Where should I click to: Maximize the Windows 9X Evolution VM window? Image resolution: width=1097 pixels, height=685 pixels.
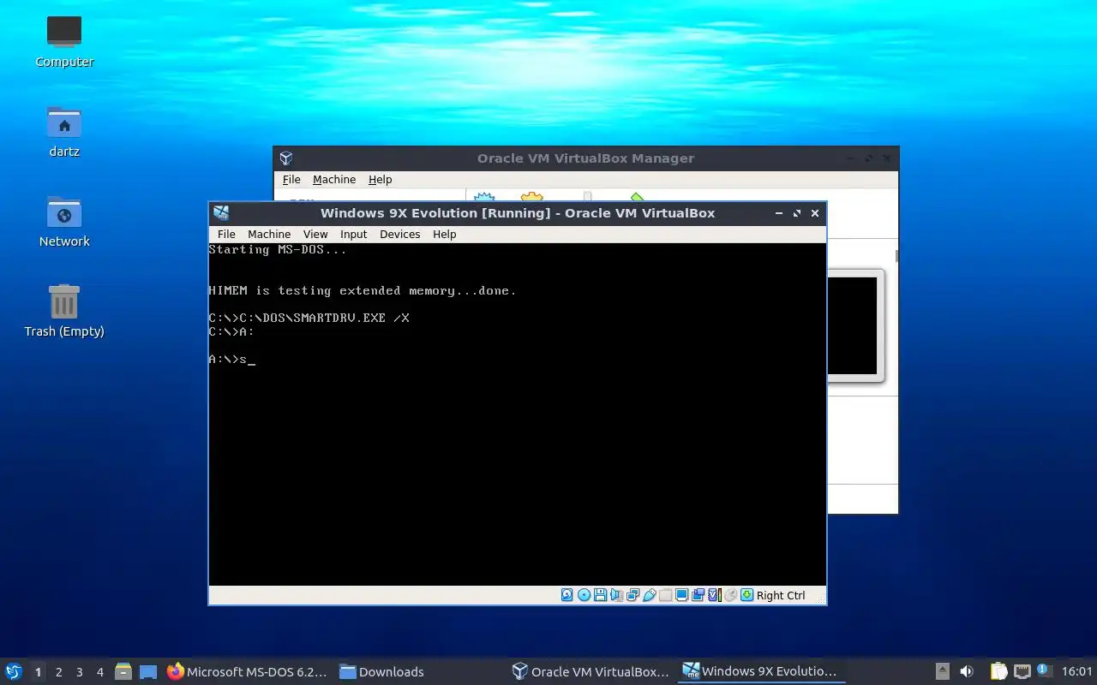(x=797, y=213)
